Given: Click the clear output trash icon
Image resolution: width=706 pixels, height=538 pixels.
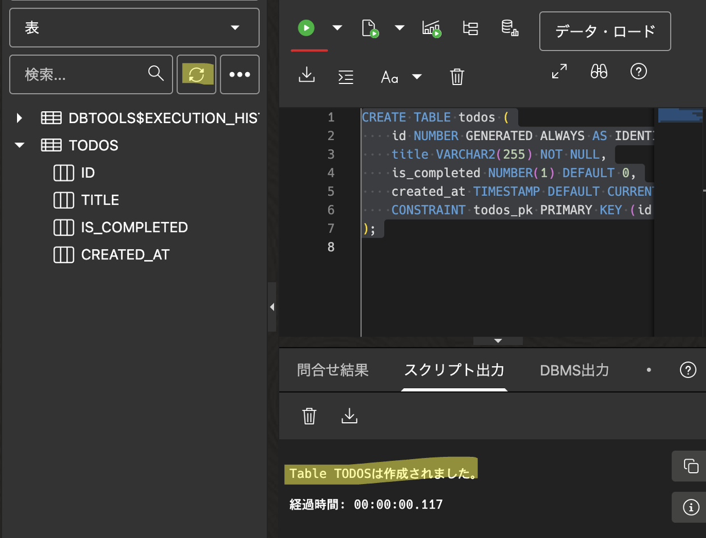Looking at the screenshot, I should [x=309, y=416].
